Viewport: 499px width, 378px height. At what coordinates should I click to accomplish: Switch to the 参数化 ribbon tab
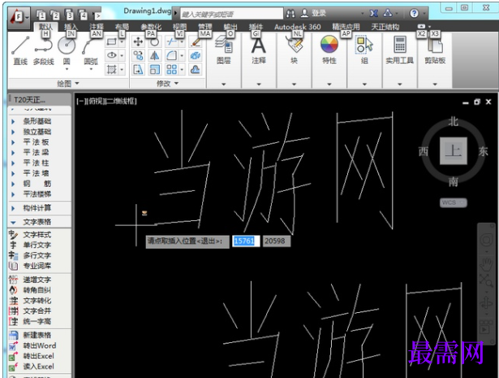click(x=151, y=27)
